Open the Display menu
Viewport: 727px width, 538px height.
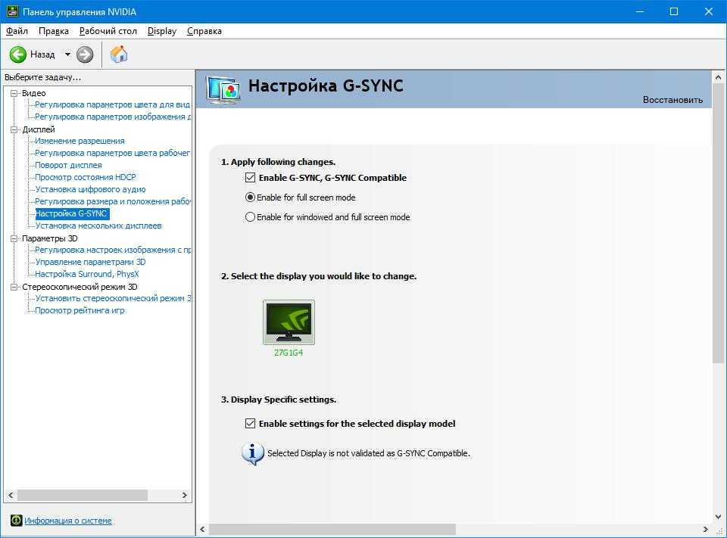[x=162, y=31]
